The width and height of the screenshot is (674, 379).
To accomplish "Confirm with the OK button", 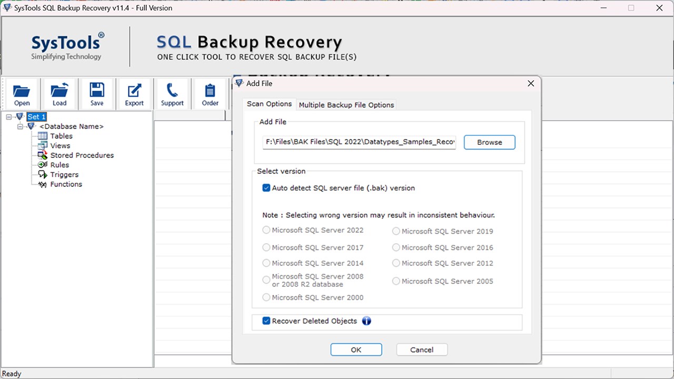I will pos(356,350).
